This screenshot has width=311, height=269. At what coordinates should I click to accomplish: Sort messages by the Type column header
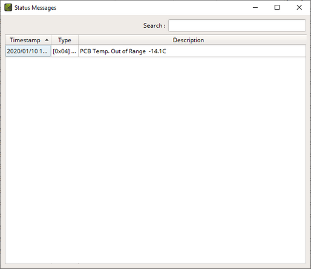(x=65, y=40)
